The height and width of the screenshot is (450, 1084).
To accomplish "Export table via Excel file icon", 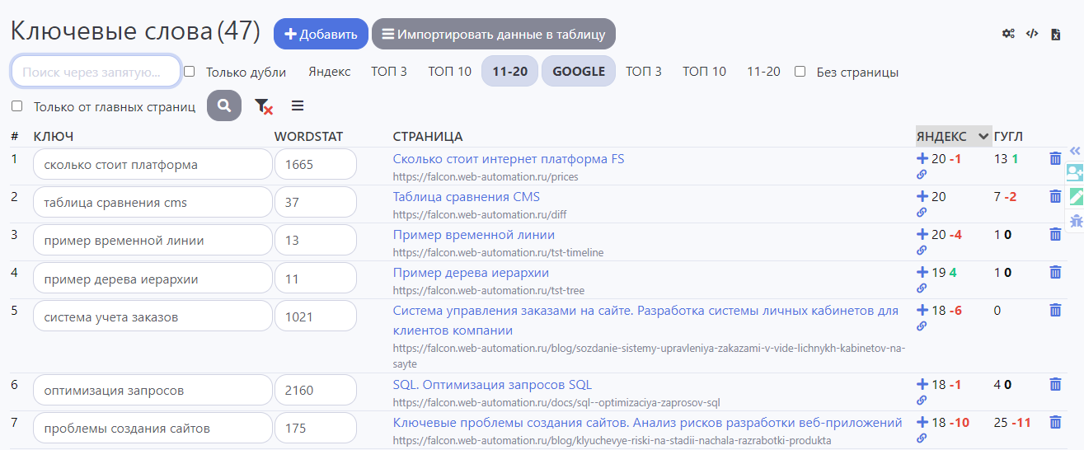I will tap(1055, 34).
